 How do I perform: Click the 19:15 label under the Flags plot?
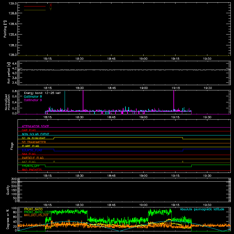175,176
